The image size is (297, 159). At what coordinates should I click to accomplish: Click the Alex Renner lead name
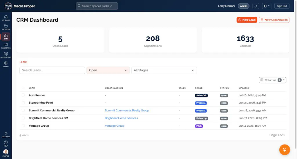(x=37, y=95)
